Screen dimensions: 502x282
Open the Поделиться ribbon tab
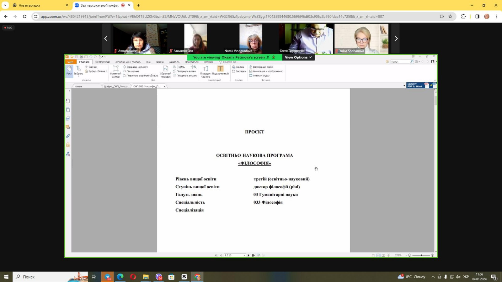(192, 62)
